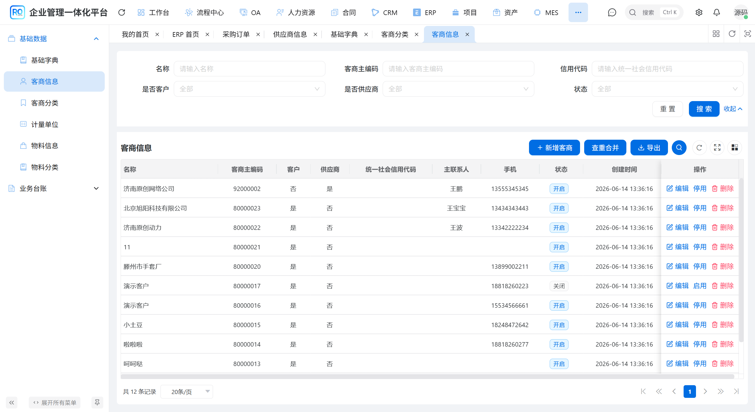Open the 状态 filter dropdown

click(667, 89)
